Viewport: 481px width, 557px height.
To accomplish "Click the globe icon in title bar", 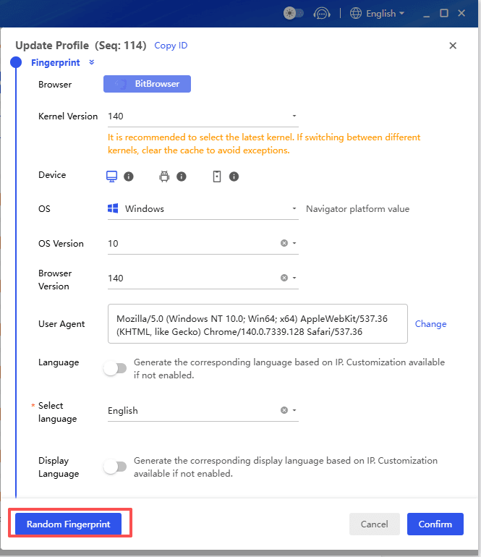I will pyautogui.click(x=356, y=14).
